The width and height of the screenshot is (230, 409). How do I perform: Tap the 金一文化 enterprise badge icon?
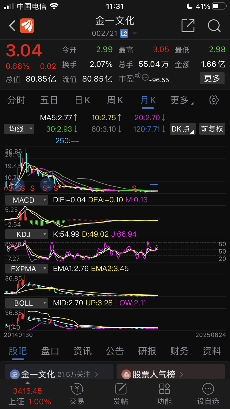[x=14, y=374]
